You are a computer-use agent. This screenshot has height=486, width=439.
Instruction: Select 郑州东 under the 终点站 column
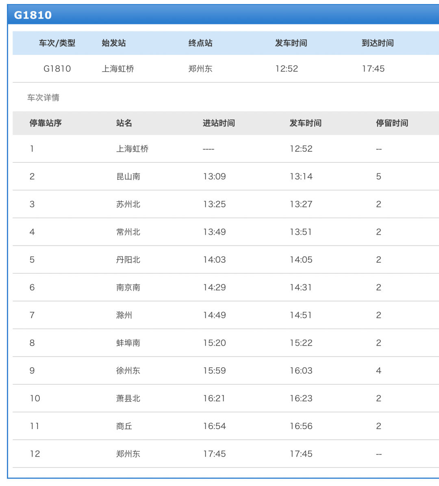[200, 68]
